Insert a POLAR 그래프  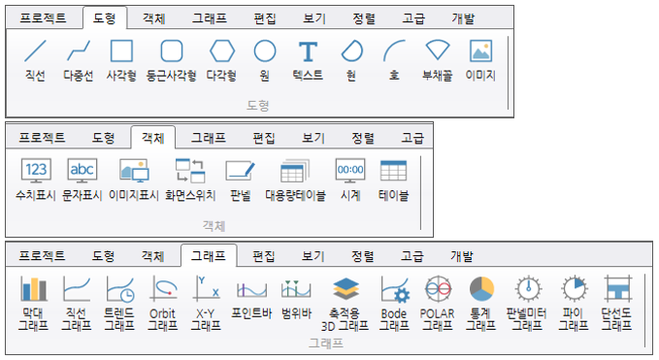coord(438,303)
